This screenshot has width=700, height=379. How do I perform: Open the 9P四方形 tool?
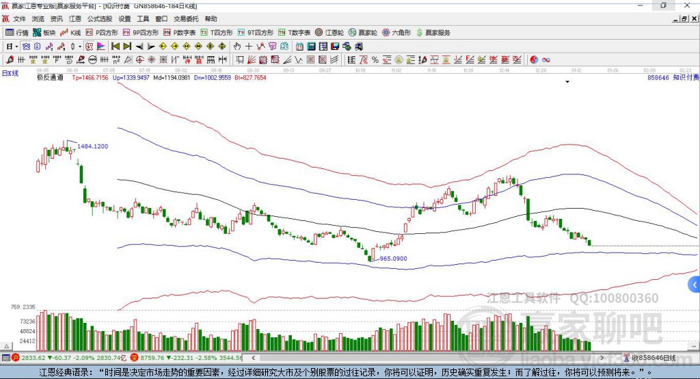click(x=141, y=33)
